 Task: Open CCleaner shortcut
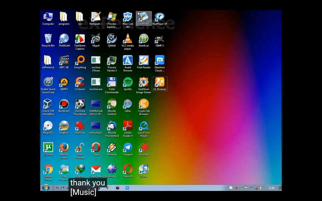click(x=80, y=84)
